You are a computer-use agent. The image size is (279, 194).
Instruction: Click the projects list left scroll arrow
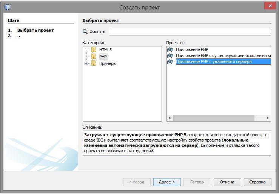click(170, 118)
